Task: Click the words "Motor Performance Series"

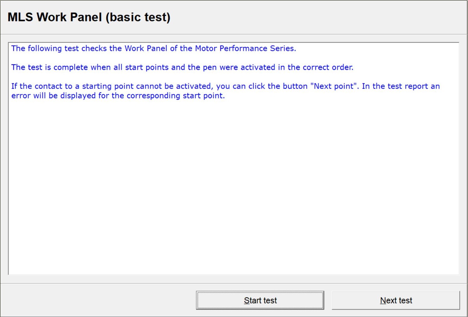Action: (x=244, y=48)
